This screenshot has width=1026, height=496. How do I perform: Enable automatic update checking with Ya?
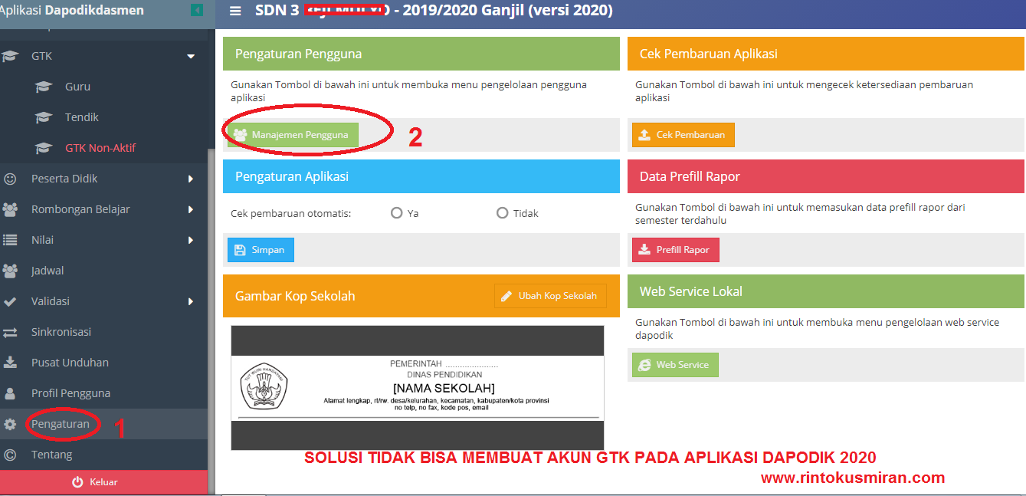tap(397, 213)
